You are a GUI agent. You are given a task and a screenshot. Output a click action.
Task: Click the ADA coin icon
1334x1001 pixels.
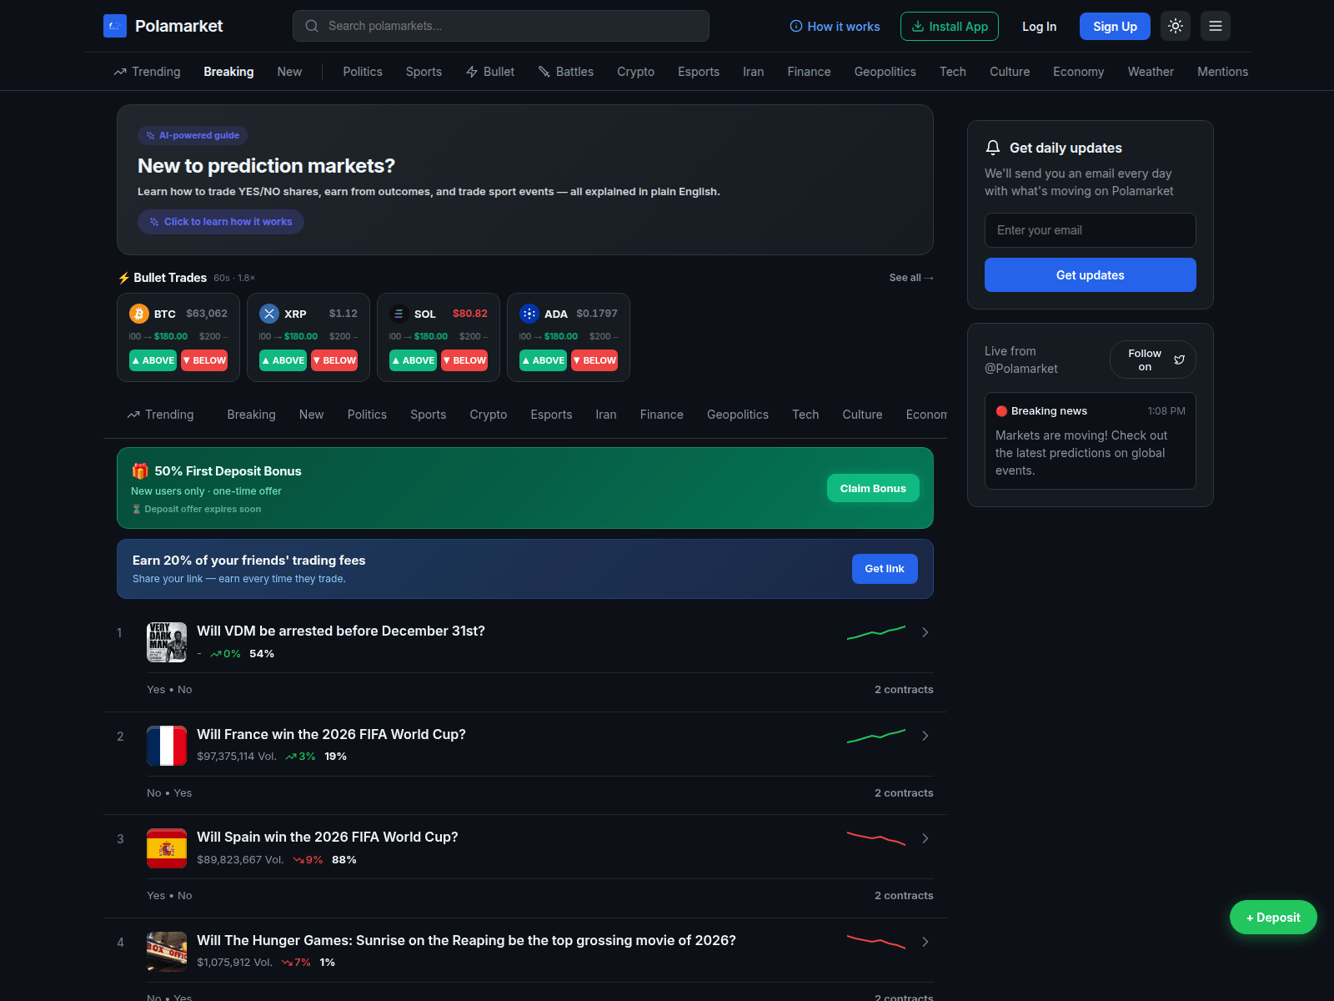(x=529, y=314)
